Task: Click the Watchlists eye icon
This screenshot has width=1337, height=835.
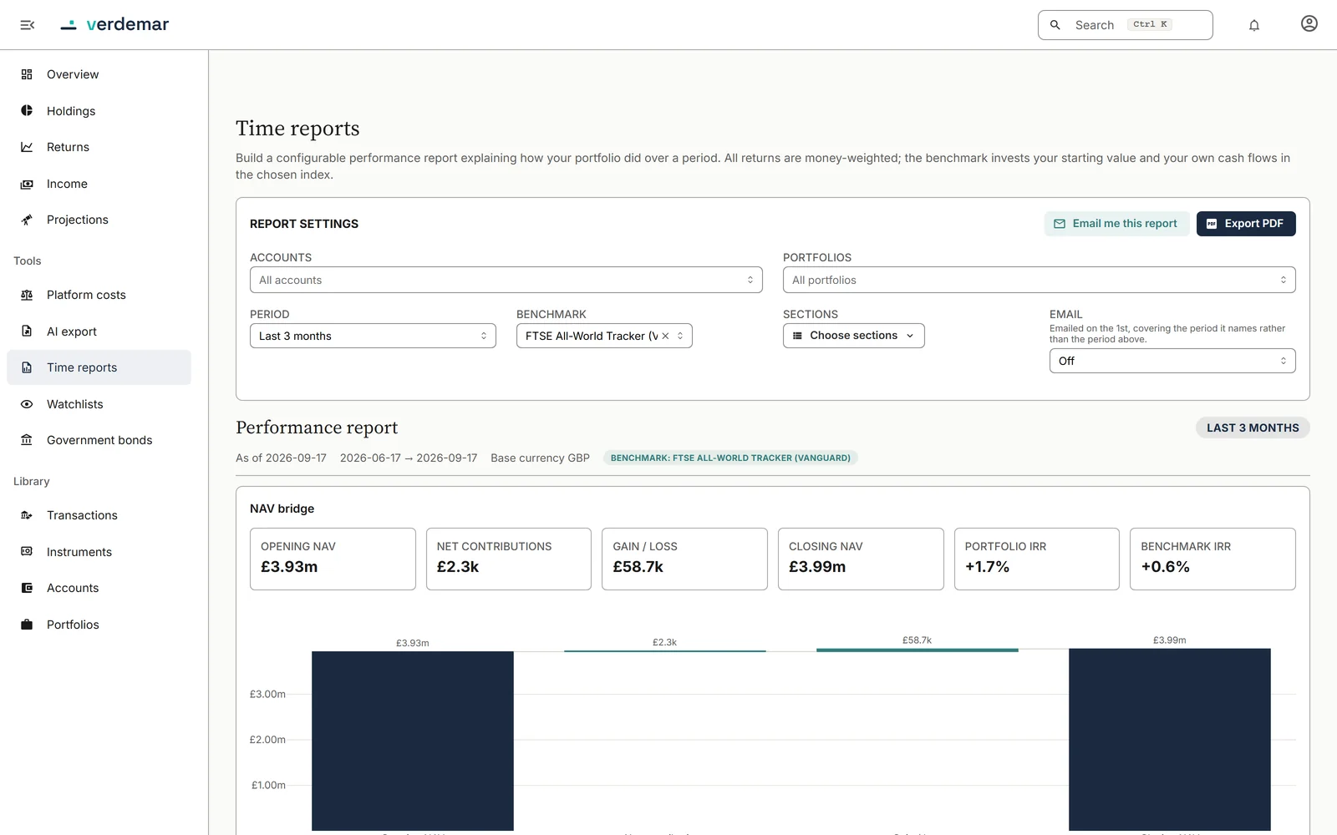Action: pos(27,404)
